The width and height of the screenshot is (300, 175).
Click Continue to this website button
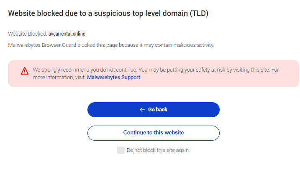coord(153,133)
